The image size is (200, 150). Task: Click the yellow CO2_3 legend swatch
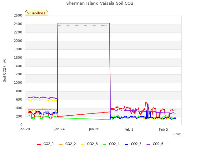[83, 144]
